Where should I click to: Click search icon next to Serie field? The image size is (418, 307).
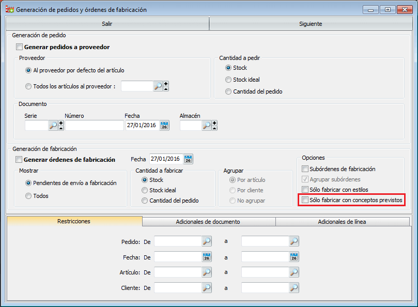[53, 125]
